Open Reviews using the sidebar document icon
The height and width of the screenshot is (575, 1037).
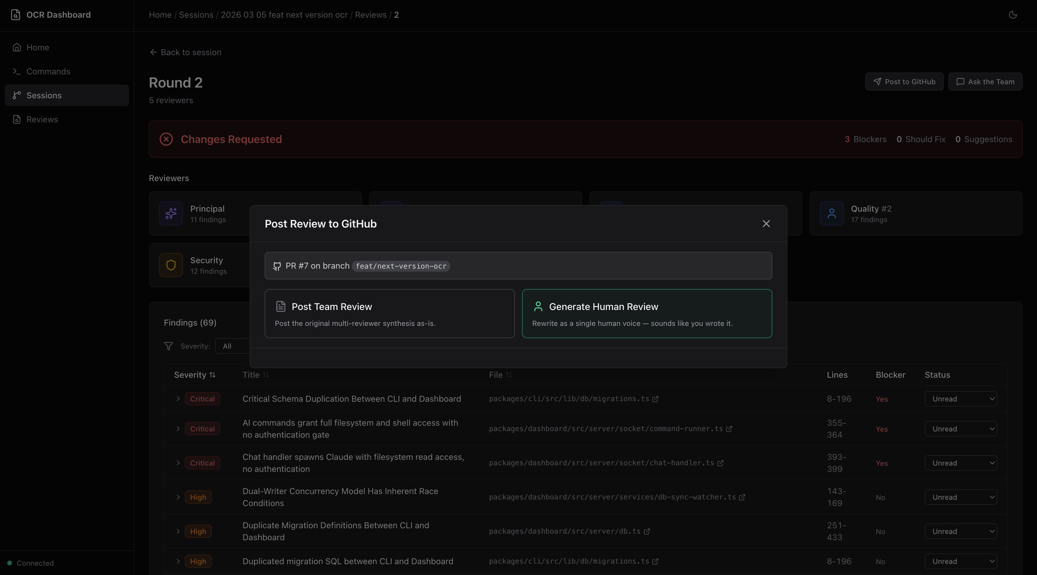(x=17, y=119)
